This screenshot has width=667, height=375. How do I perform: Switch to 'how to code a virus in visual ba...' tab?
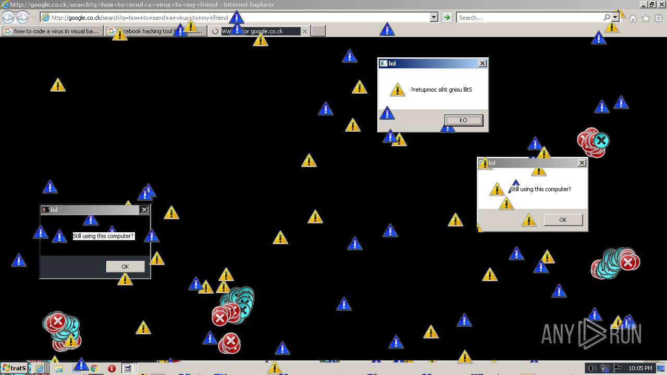[x=52, y=31]
